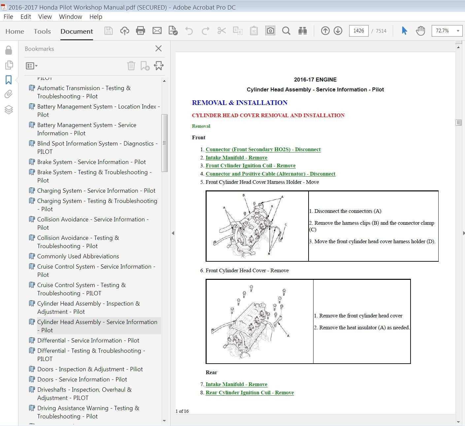Print the document with the printer icon
The image size is (465, 426).
tap(141, 31)
